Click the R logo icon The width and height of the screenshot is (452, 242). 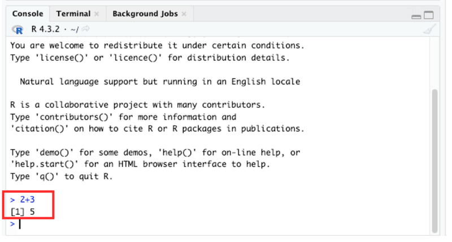point(18,29)
